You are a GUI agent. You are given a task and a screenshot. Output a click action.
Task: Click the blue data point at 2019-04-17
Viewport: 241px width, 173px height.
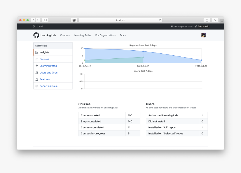[201, 60]
